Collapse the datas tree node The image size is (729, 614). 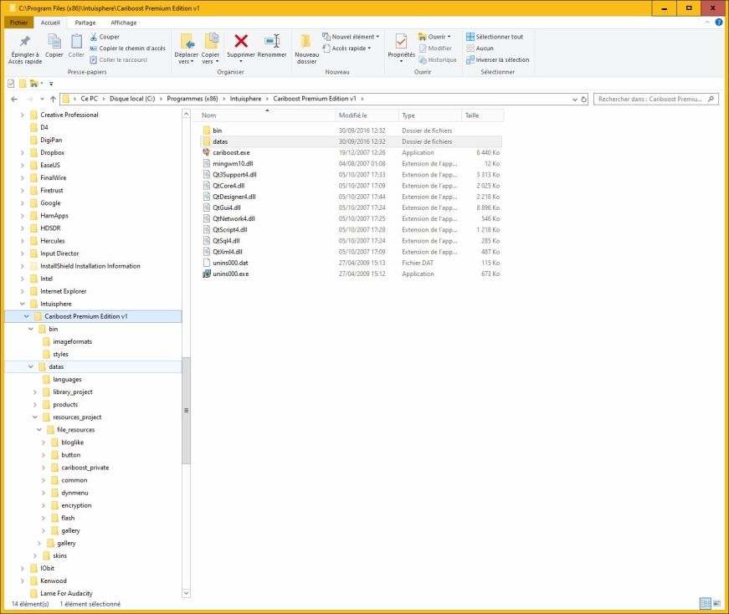31,366
